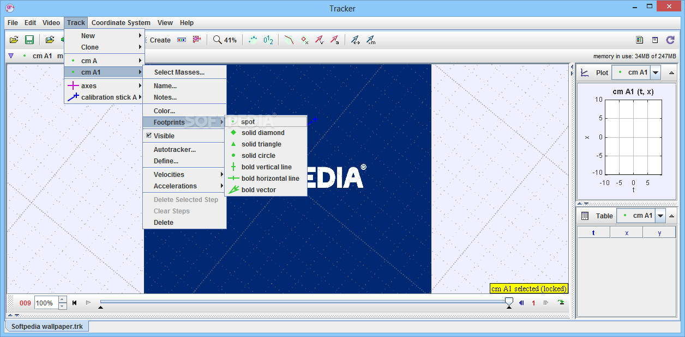Click the stretch vectors icon
Image resolution: width=685 pixels, height=337 pixels.
tap(356, 40)
